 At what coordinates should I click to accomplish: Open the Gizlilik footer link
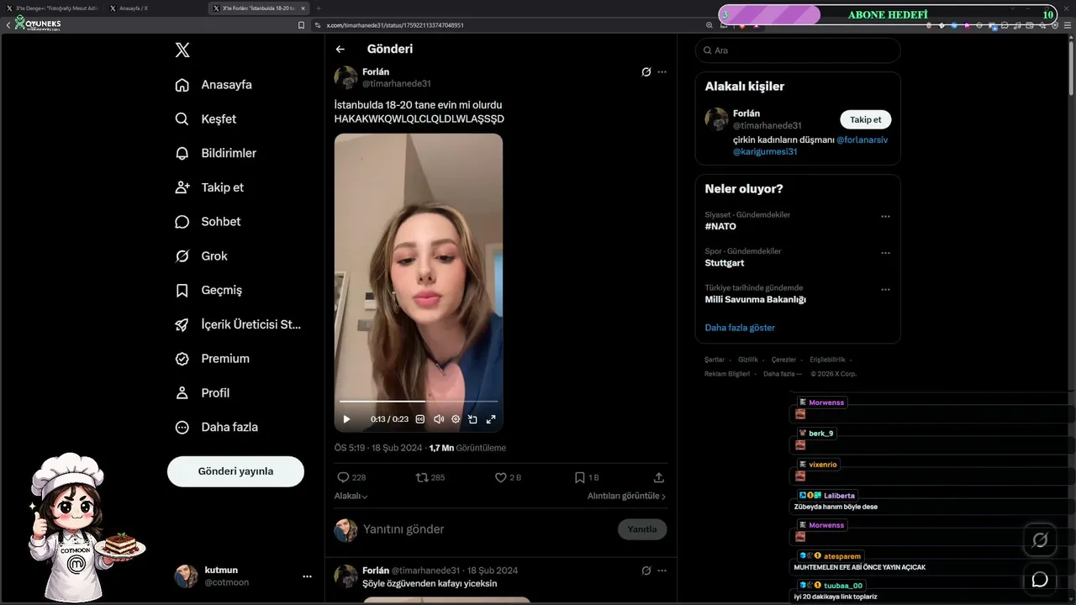pos(748,360)
